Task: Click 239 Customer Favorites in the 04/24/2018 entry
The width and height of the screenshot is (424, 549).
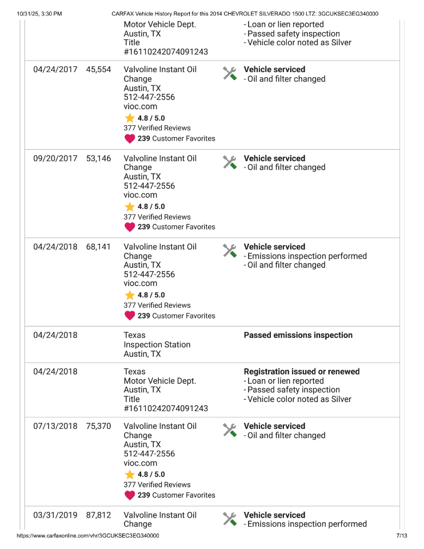Action: [176, 316]
